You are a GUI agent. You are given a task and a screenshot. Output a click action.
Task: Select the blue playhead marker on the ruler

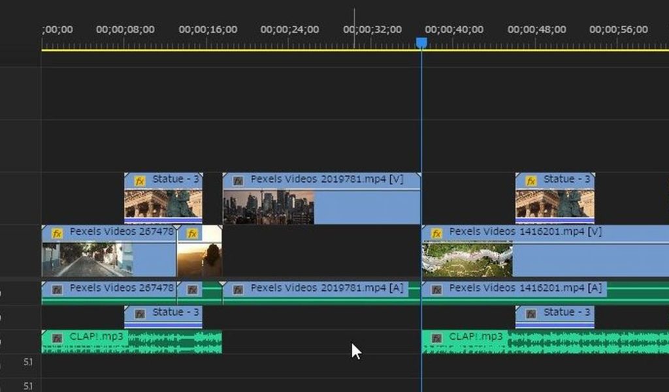click(x=421, y=42)
